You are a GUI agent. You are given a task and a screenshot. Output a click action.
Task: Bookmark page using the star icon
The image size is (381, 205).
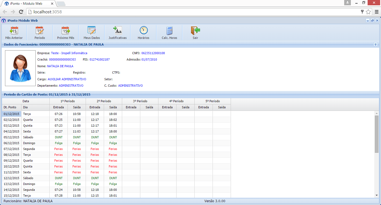tap(368, 12)
